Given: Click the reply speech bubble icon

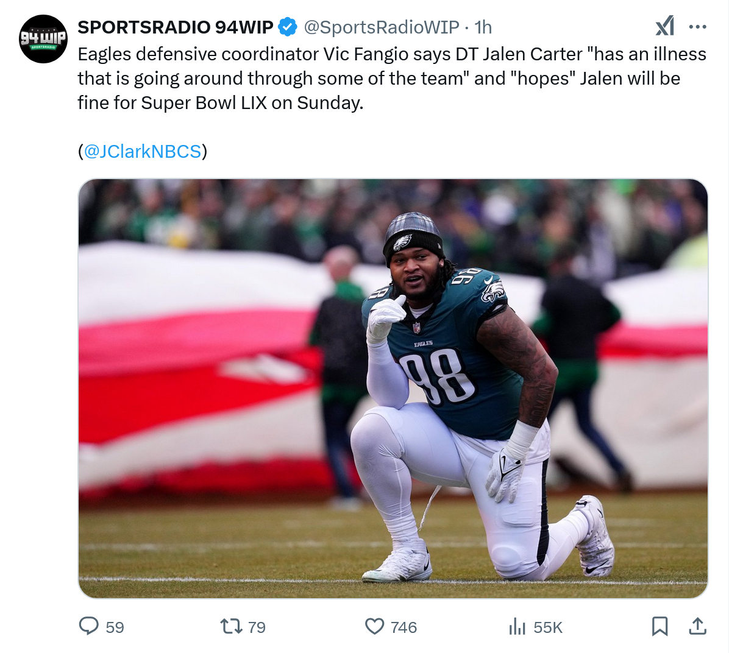Looking at the screenshot, I should tap(88, 627).
